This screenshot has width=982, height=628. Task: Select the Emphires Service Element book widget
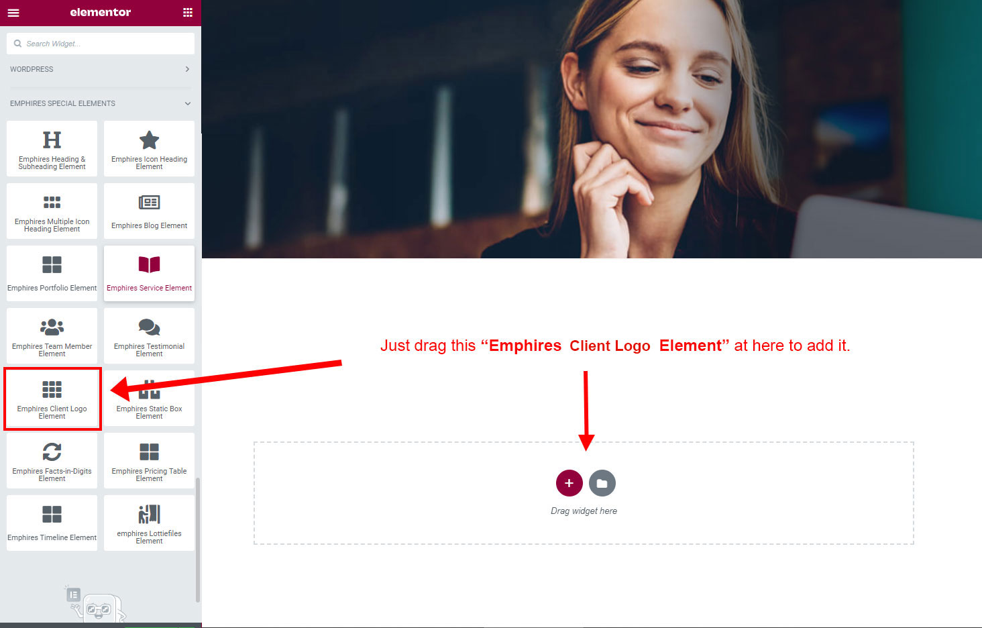point(149,274)
